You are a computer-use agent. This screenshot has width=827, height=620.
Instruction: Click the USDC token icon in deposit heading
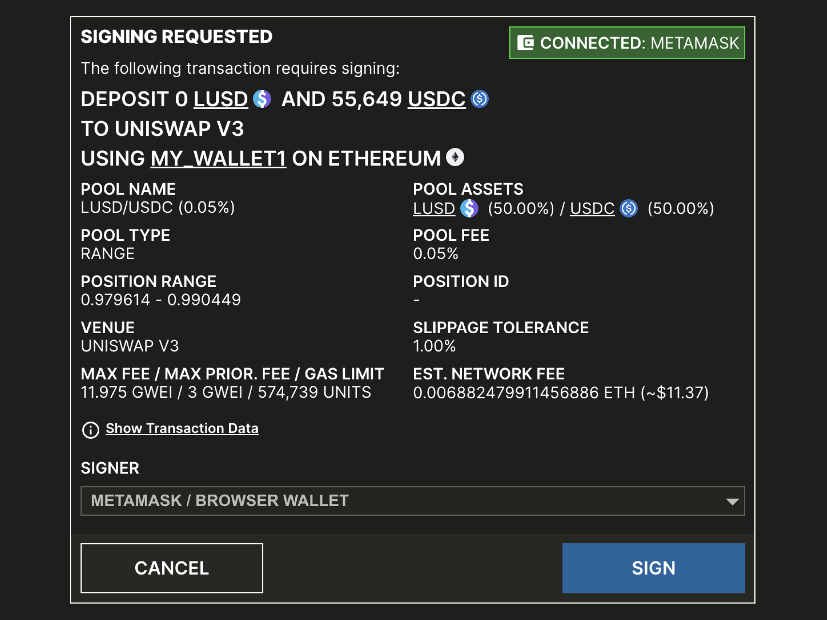tap(479, 99)
